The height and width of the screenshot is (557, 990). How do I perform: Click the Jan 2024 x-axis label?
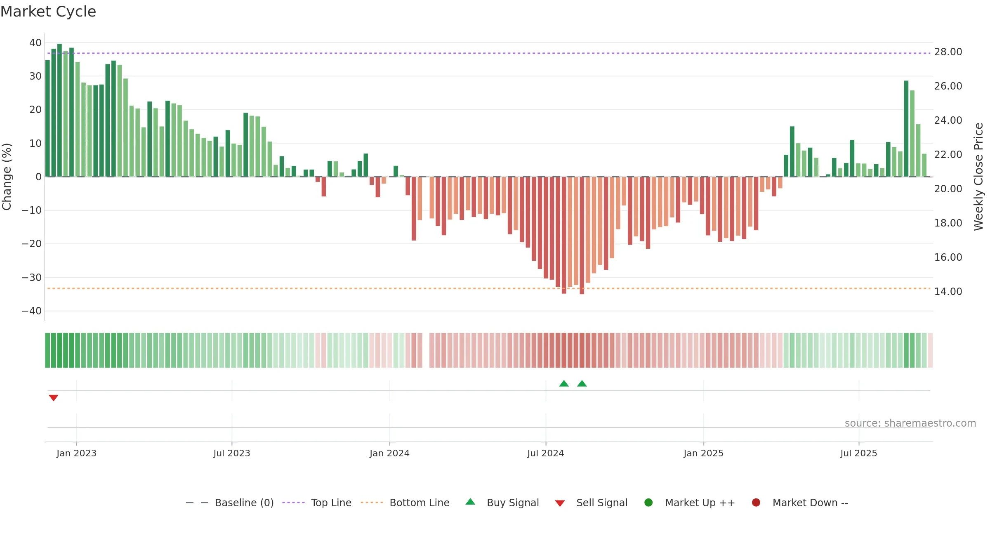pos(389,453)
